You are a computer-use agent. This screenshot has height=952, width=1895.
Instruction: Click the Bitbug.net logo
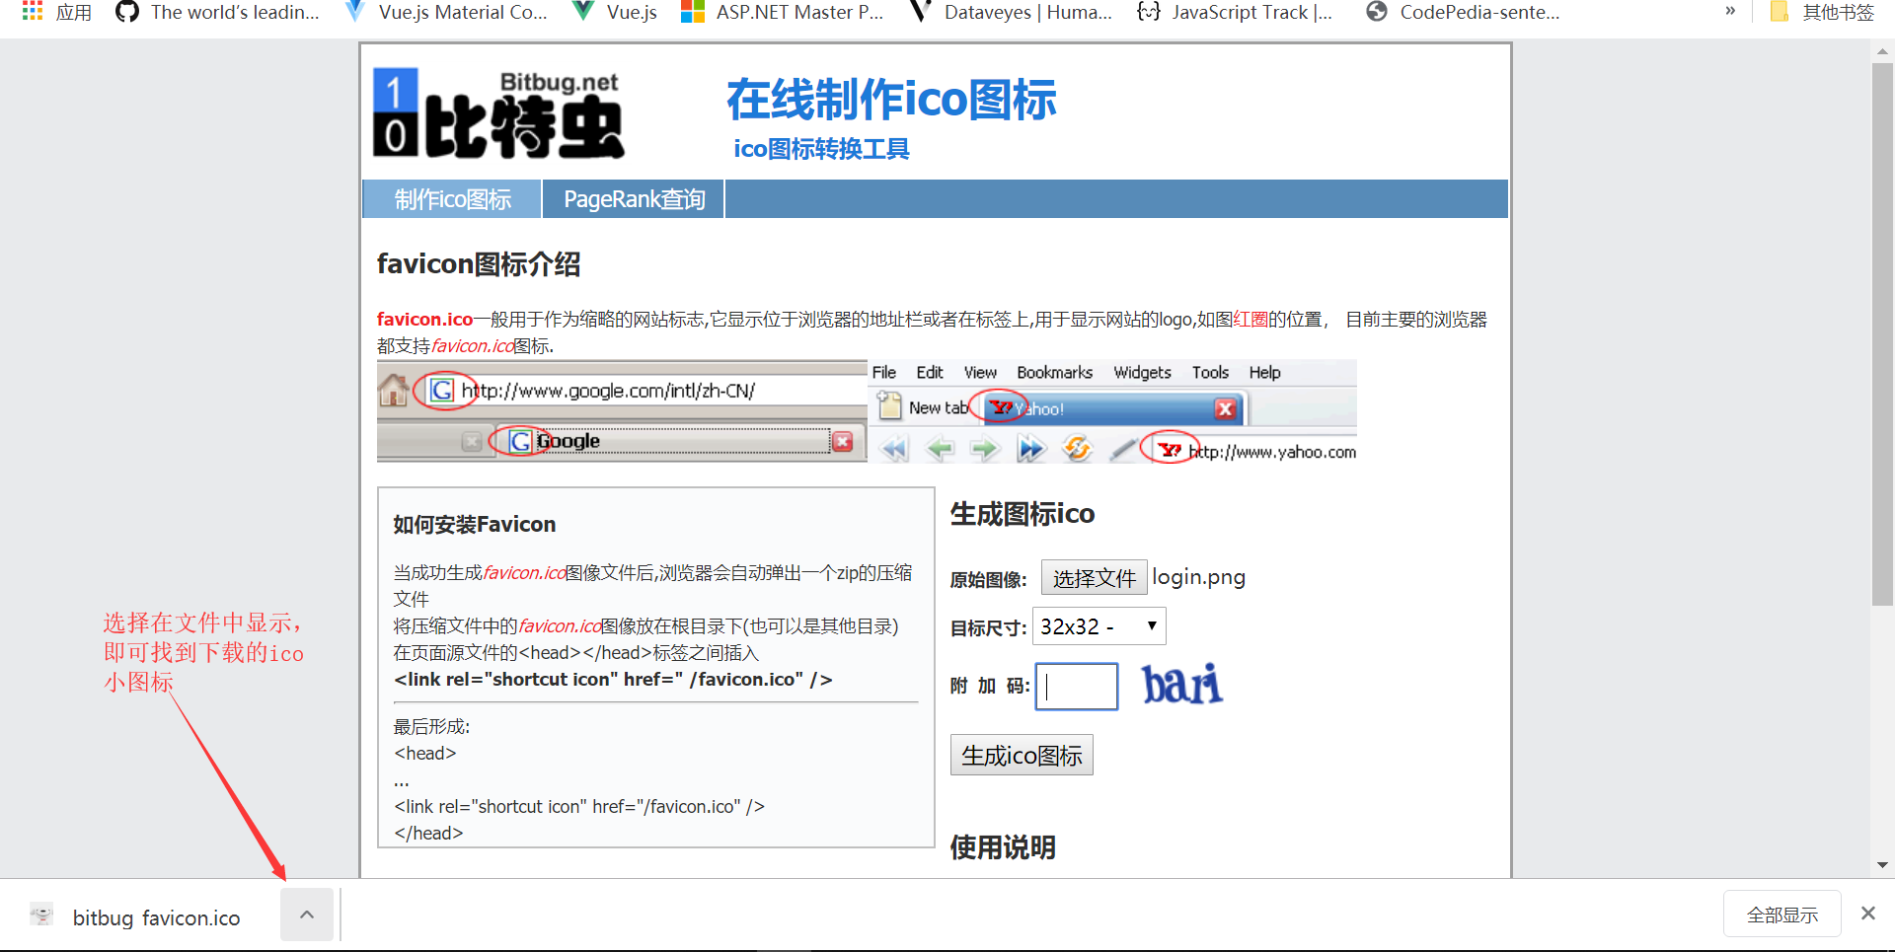pyautogui.click(x=498, y=113)
